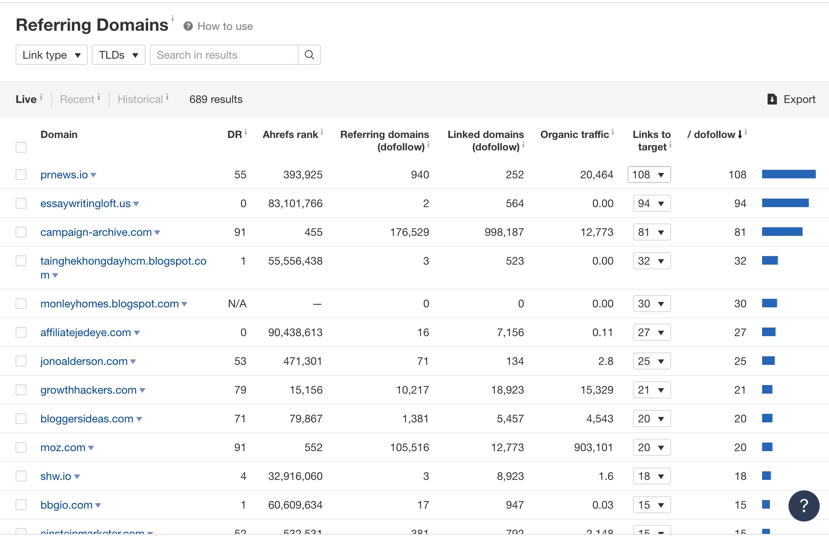Image resolution: width=829 pixels, height=537 pixels.
Task: Check the bbgio.com row checkbox
Action: [21, 505]
